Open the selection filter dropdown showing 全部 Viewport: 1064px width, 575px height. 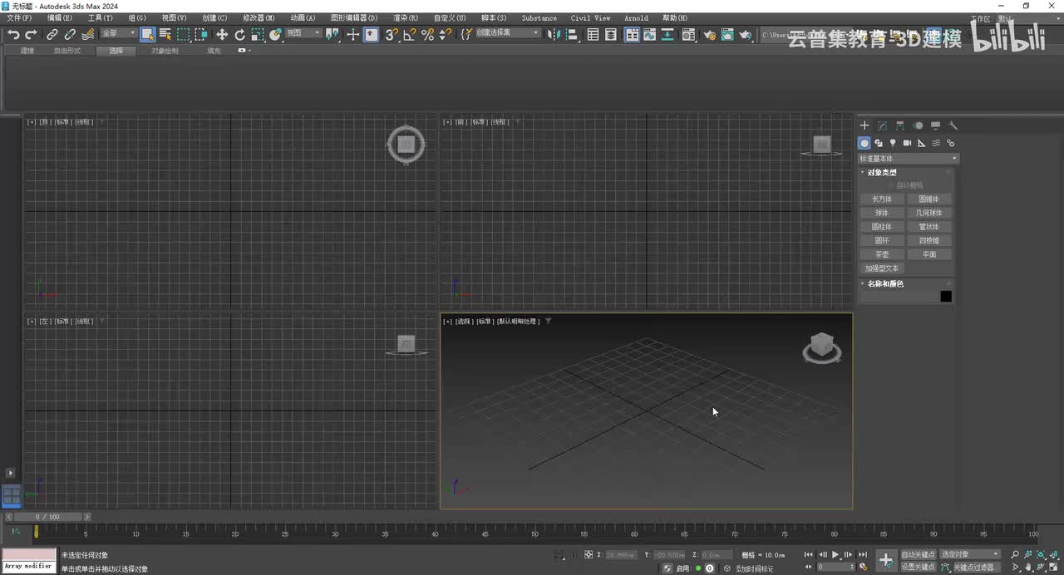pyautogui.click(x=119, y=34)
